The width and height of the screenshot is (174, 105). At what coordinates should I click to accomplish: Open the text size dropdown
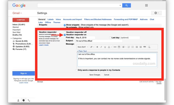click(x=92, y=47)
